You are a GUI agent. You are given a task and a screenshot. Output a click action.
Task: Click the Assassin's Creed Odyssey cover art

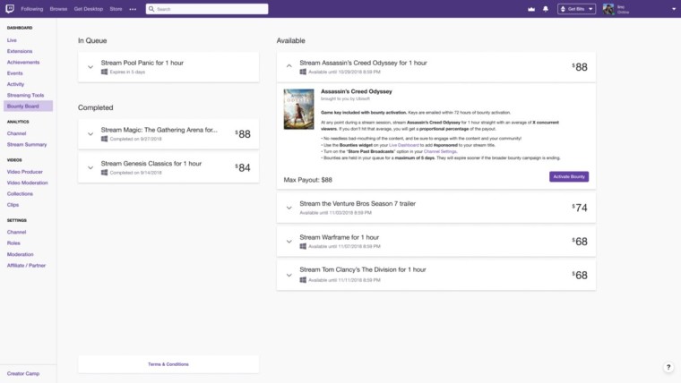coord(298,109)
